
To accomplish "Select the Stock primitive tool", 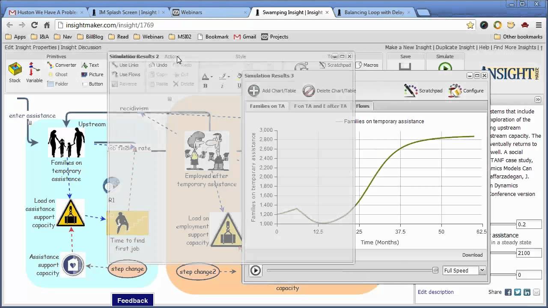I will coord(15,72).
